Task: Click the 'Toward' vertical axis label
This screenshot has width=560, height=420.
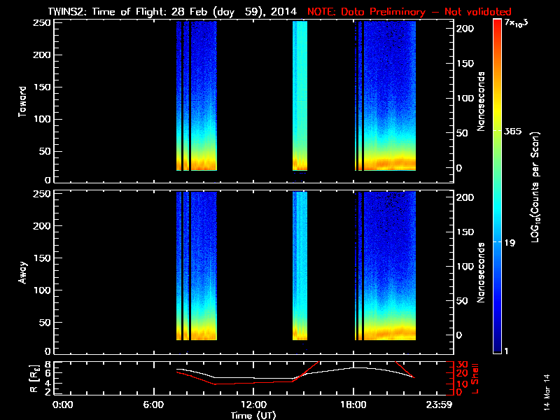Action: 22,100
